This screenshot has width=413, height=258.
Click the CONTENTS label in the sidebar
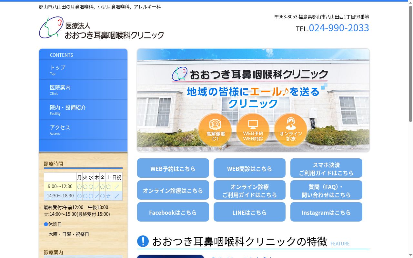(x=61, y=55)
